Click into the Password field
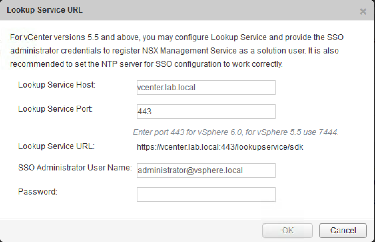 206,194
